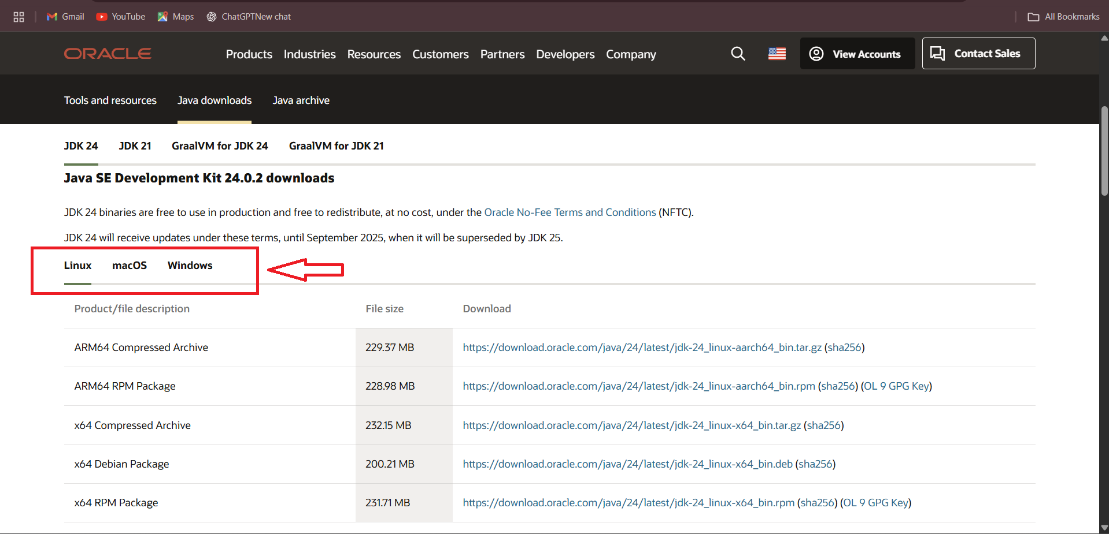Click the Oracle logo
This screenshot has height=534, width=1109.
pos(108,54)
